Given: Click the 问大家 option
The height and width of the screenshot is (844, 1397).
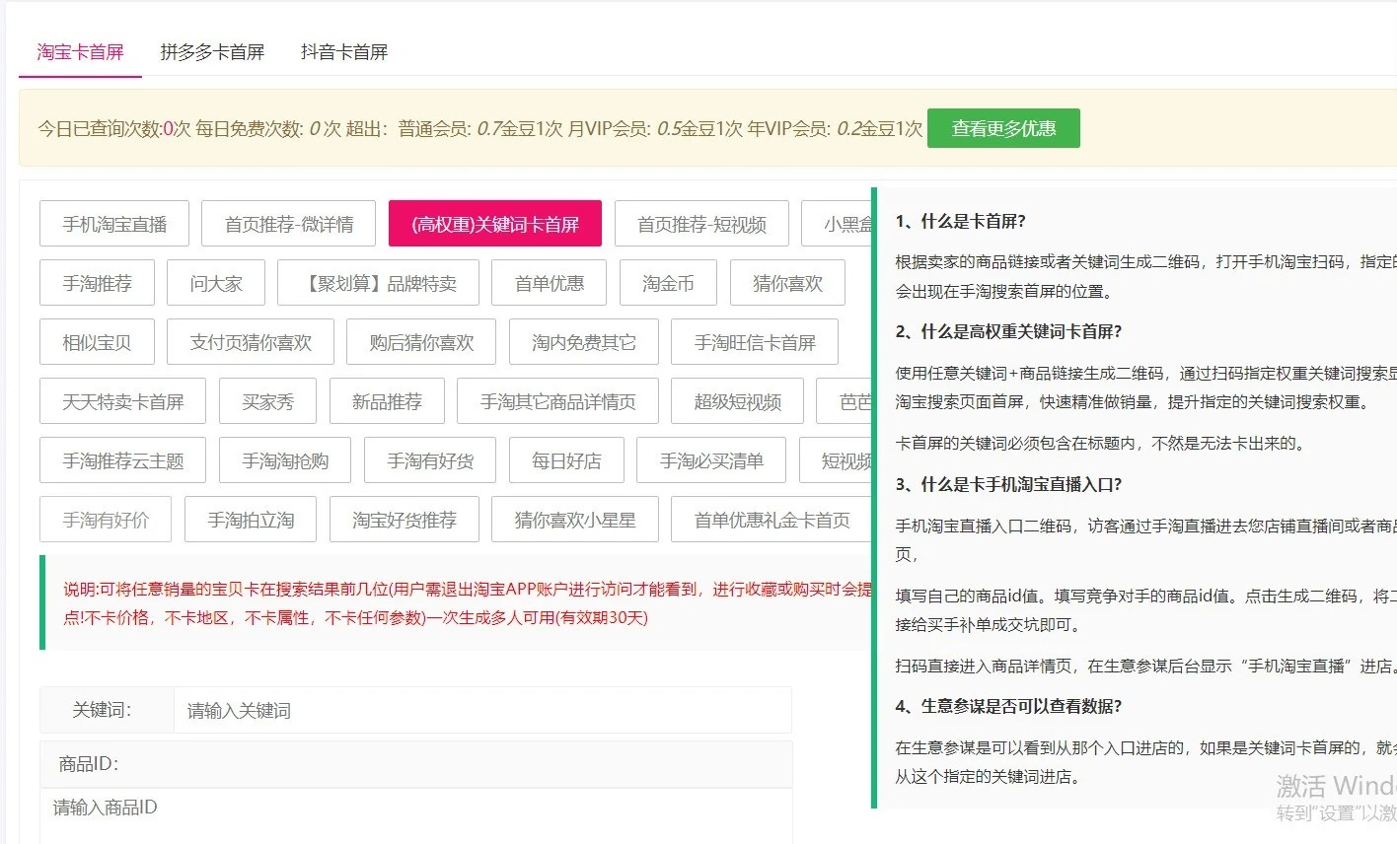Looking at the screenshot, I should pos(216,283).
